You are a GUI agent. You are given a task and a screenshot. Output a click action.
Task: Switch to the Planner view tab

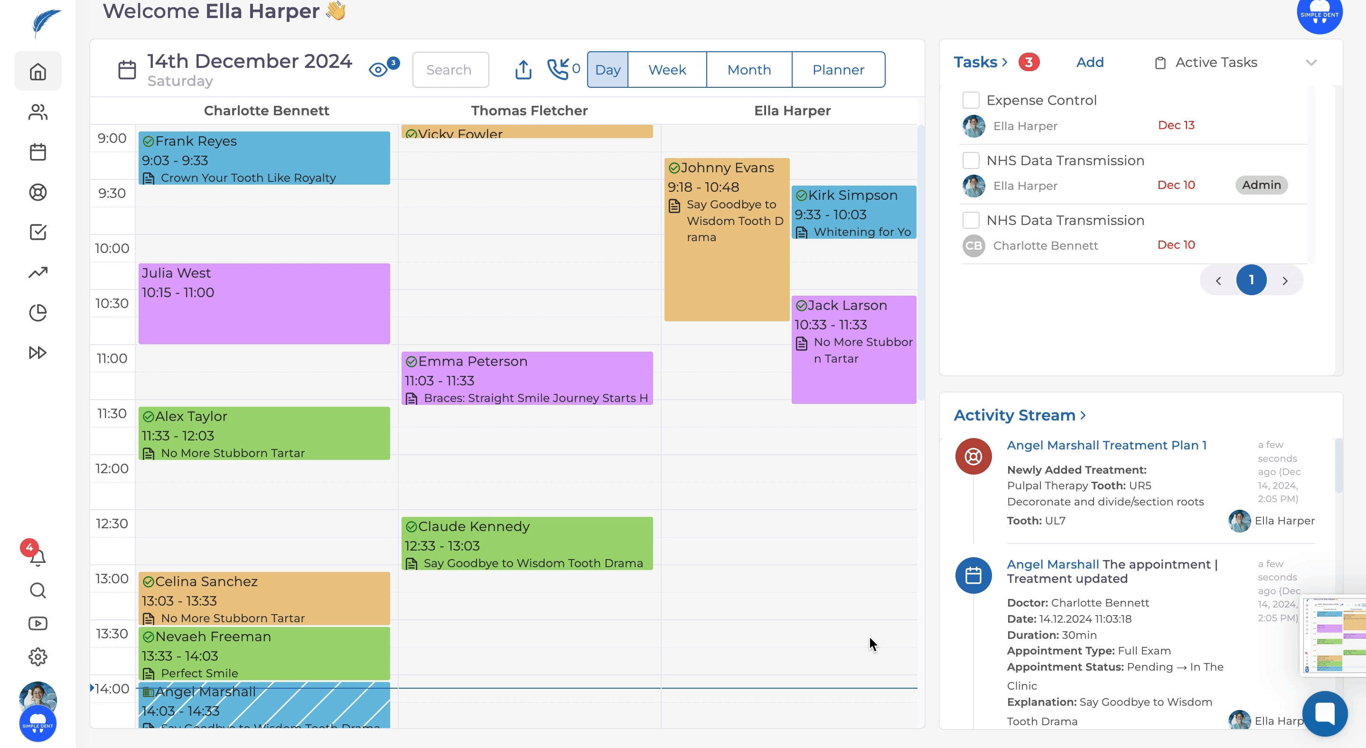point(838,69)
